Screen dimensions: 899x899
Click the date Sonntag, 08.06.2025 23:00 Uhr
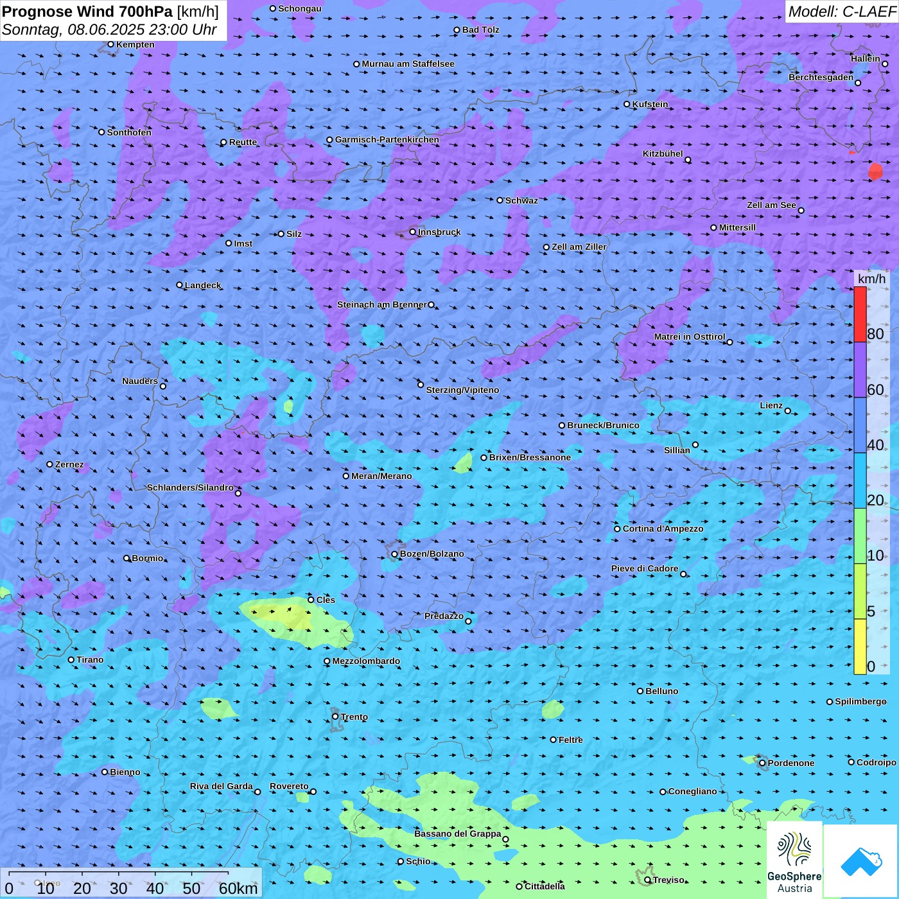109,30
